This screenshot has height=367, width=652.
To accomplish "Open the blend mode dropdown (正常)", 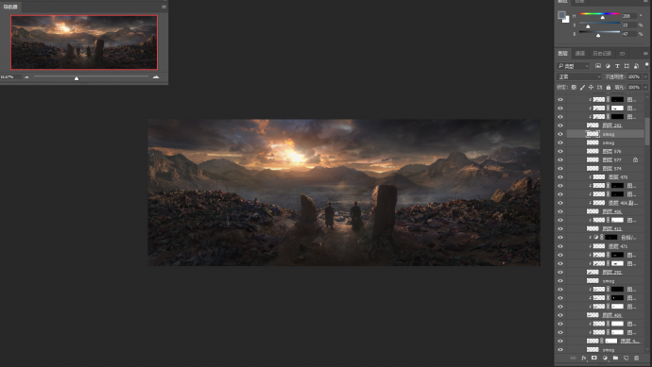I will [579, 76].
